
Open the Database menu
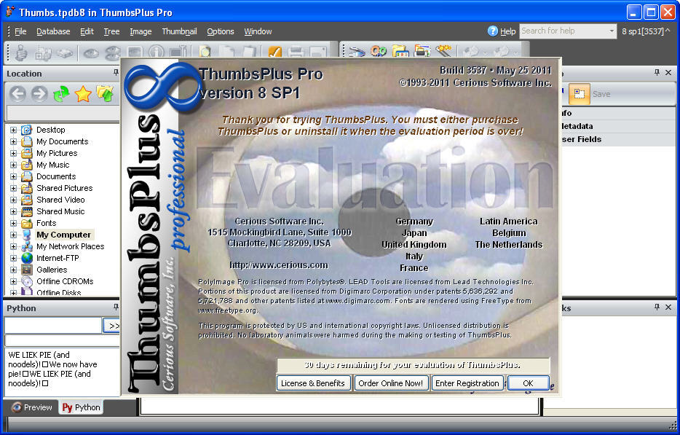point(53,31)
